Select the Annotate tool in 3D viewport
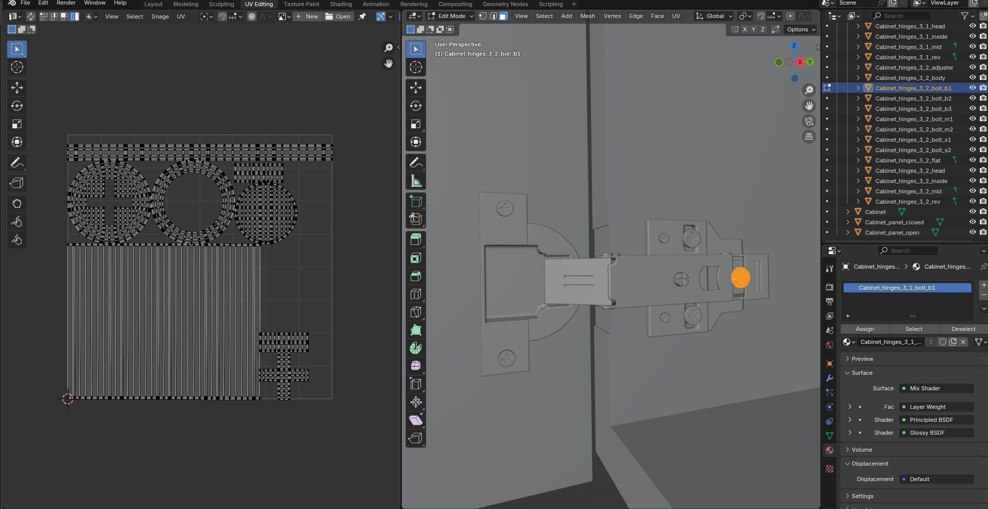Viewport: 988px width, 509px height. (416, 163)
